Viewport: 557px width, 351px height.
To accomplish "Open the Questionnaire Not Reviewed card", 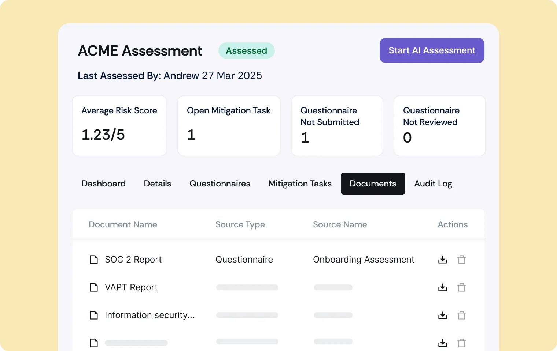I will point(440,126).
